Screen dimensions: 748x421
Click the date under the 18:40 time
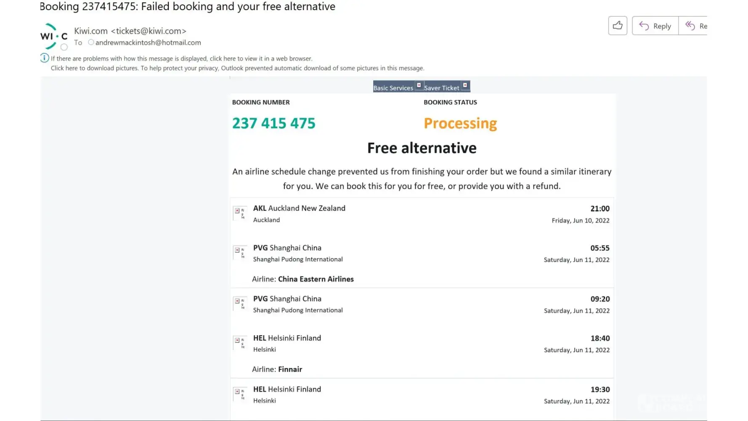click(x=577, y=350)
